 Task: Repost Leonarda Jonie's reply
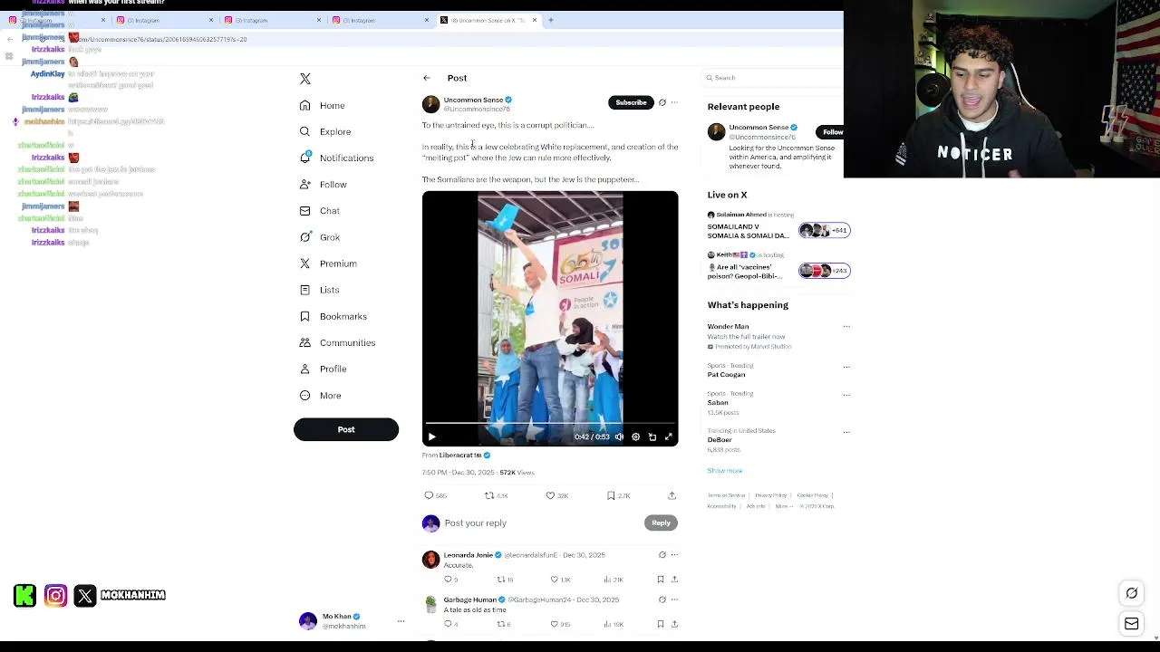[x=500, y=580]
